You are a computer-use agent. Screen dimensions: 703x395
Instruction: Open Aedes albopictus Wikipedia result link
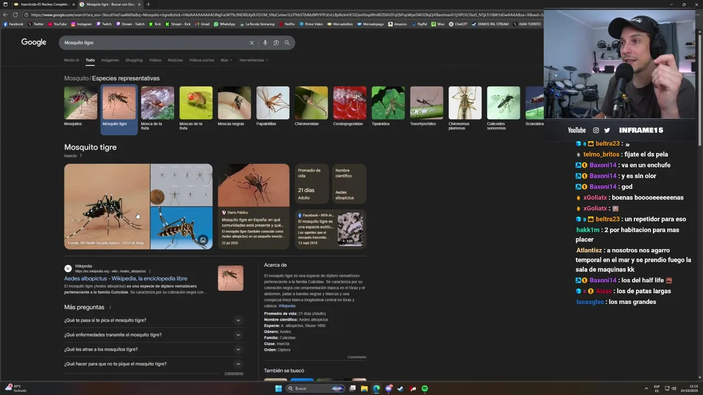pos(126,279)
